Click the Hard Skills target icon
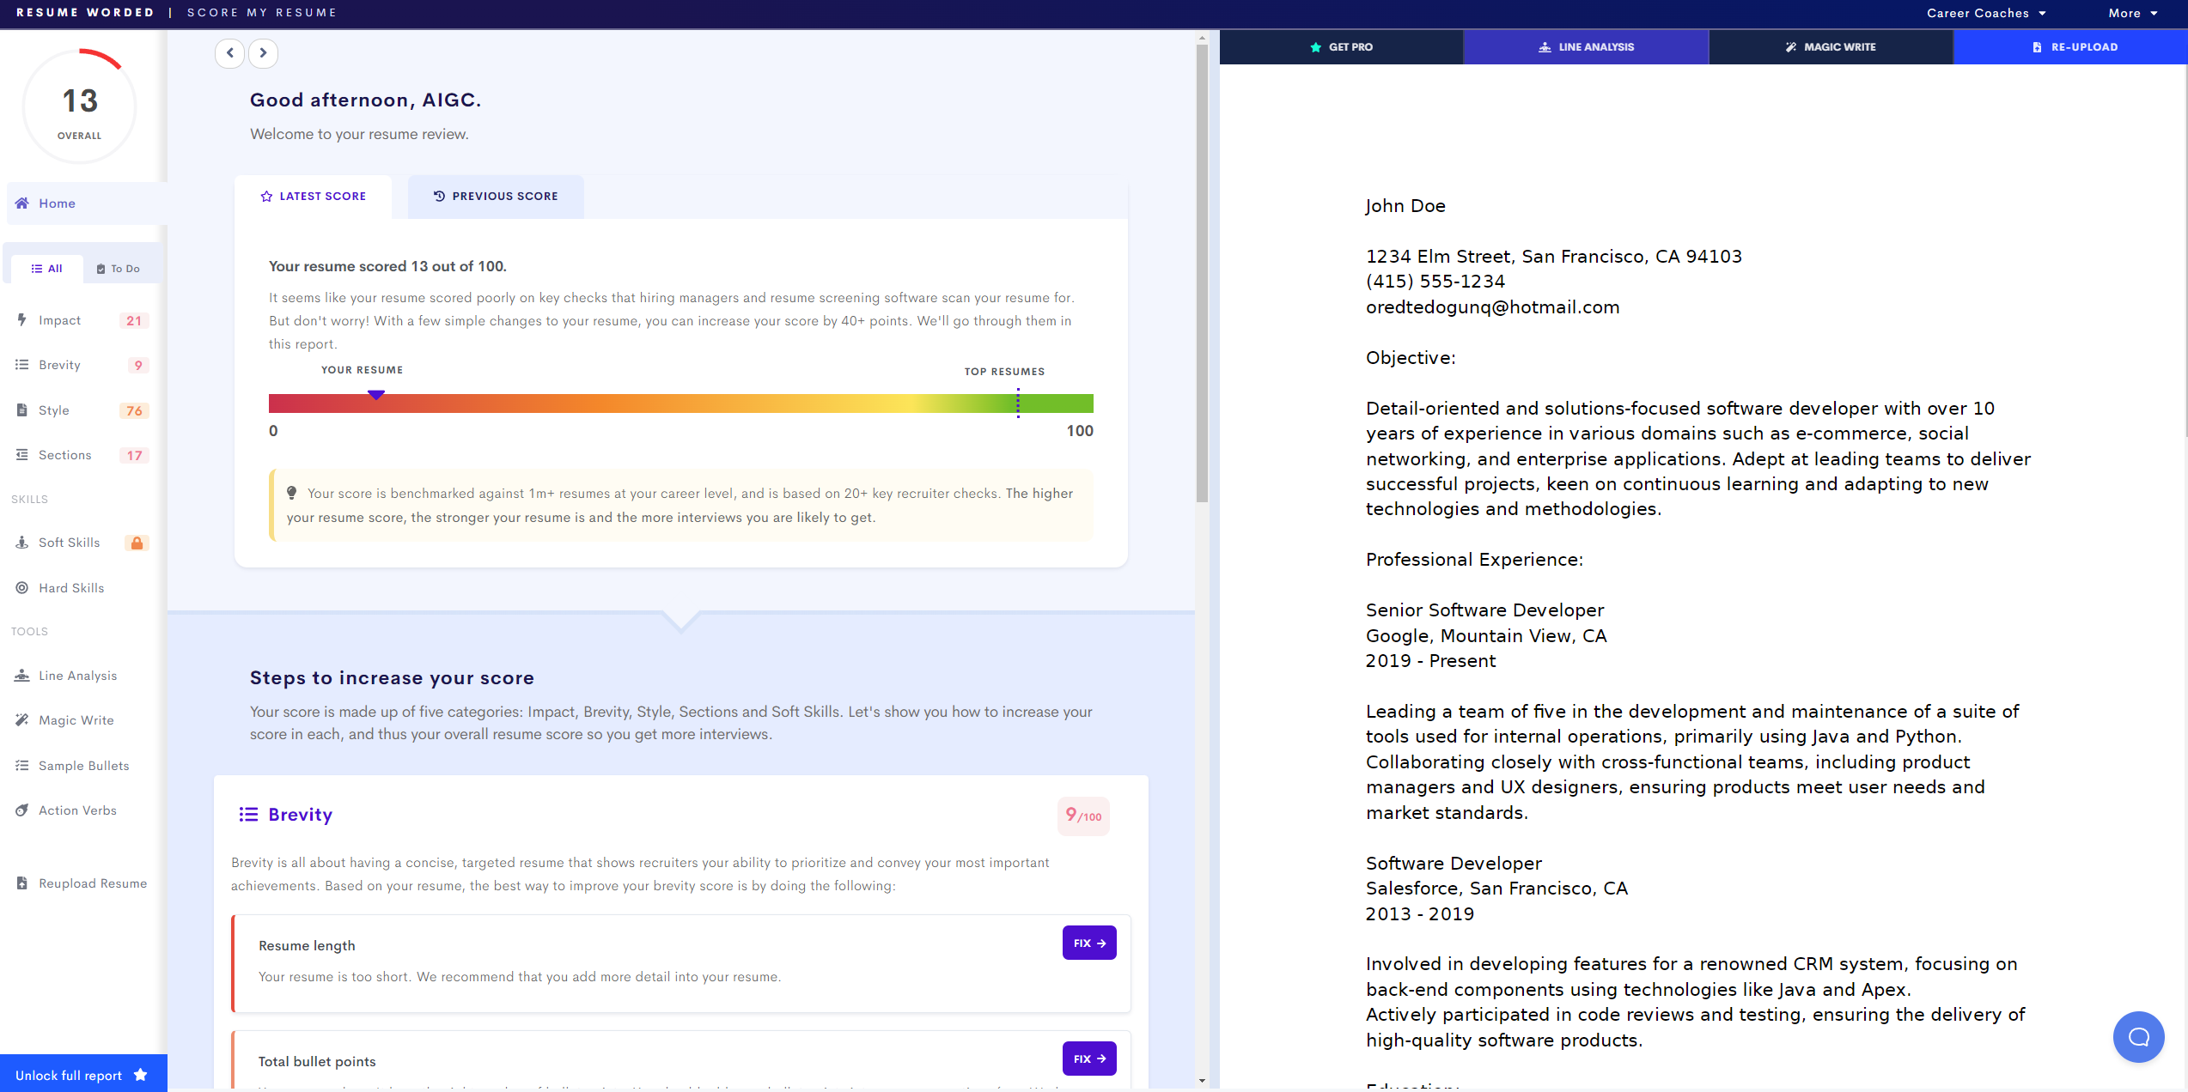Screen dimensions: 2188x1092 pyautogui.click(x=22, y=588)
